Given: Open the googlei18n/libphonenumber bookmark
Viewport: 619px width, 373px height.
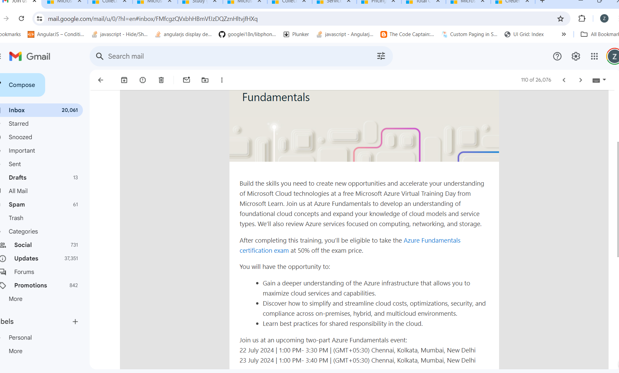Looking at the screenshot, I should (247, 34).
